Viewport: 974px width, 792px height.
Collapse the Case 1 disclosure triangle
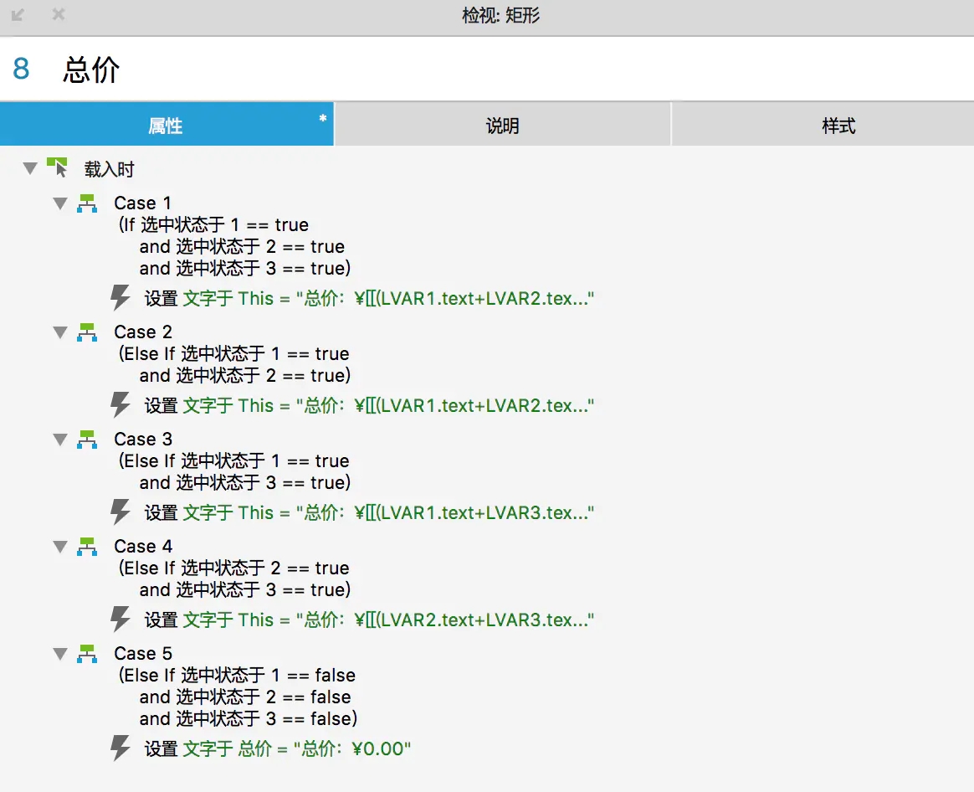[x=59, y=203]
